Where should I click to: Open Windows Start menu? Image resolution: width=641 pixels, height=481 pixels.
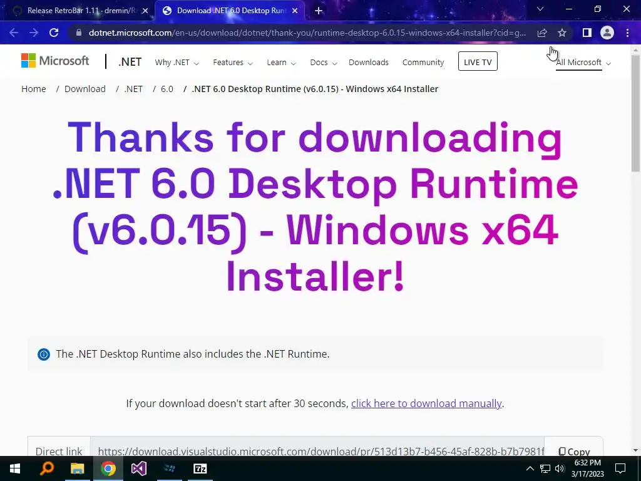(x=15, y=468)
